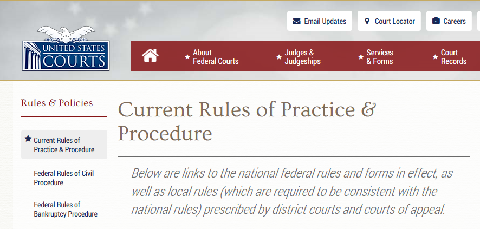
Task: Open the Judges & Judgeships menu
Action: coord(302,57)
